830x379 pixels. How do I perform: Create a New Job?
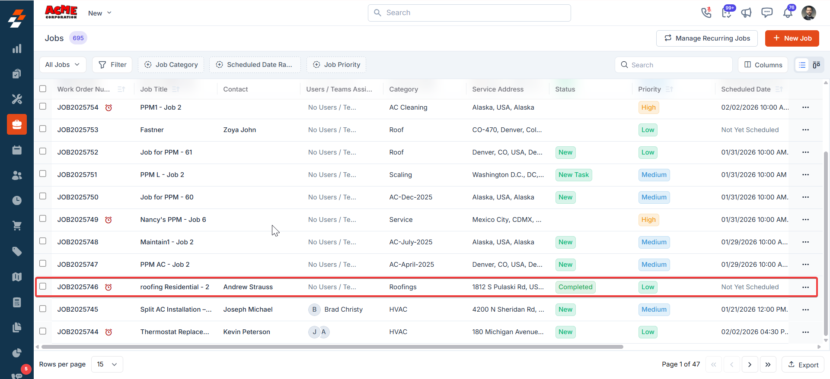pos(792,38)
